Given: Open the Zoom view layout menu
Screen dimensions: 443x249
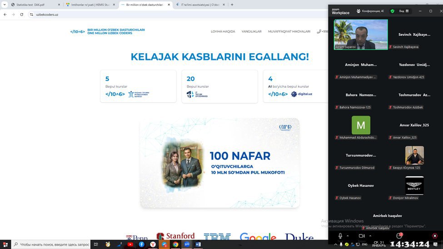Looking at the screenshot, I should tap(403, 11).
